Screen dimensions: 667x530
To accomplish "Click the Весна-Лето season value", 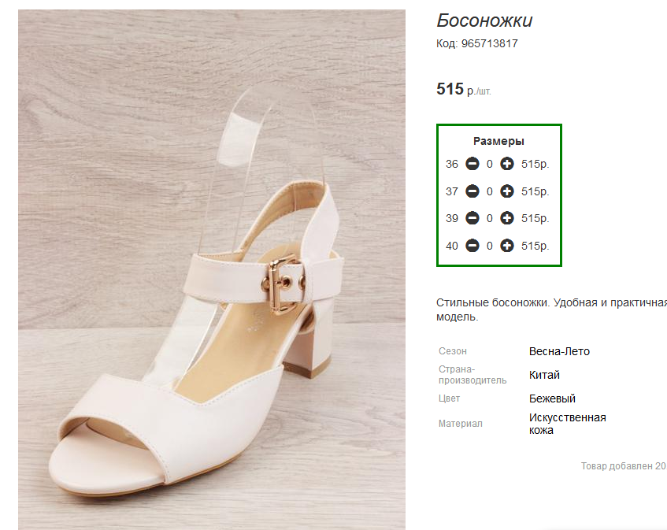I will tap(559, 351).
